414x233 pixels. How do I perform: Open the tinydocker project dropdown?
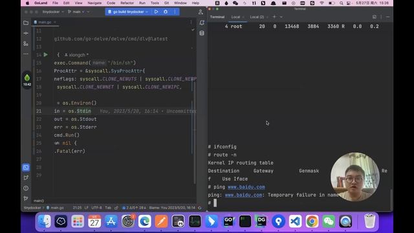point(53,12)
